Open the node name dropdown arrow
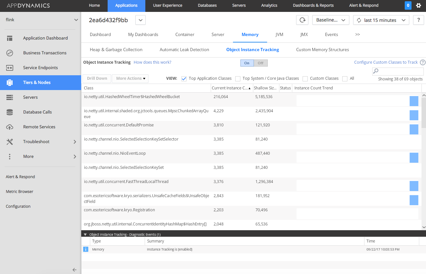 click(x=140, y=20)
